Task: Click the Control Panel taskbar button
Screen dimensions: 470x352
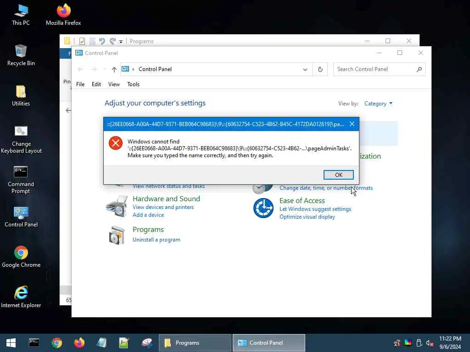Action: 269,343
